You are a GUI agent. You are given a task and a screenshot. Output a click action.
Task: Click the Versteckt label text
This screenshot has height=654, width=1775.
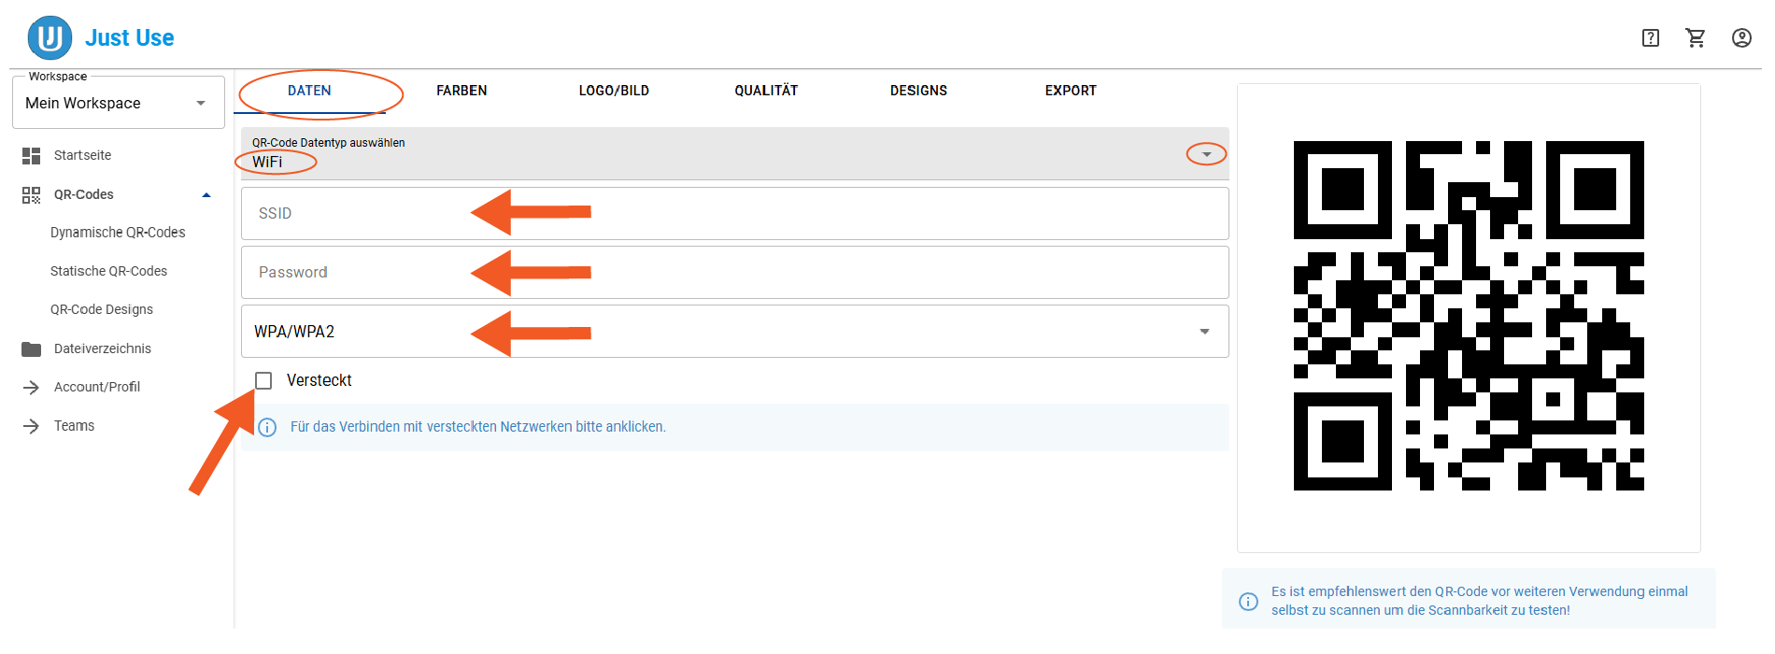pos(319,380)
